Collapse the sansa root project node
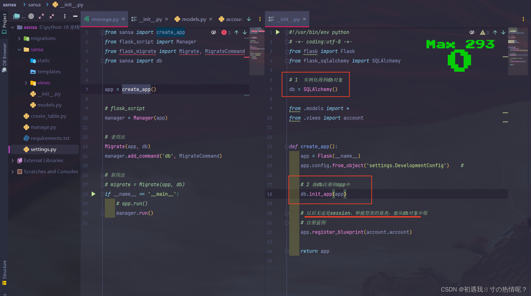The image size is (531, 296). pos(13,27)
